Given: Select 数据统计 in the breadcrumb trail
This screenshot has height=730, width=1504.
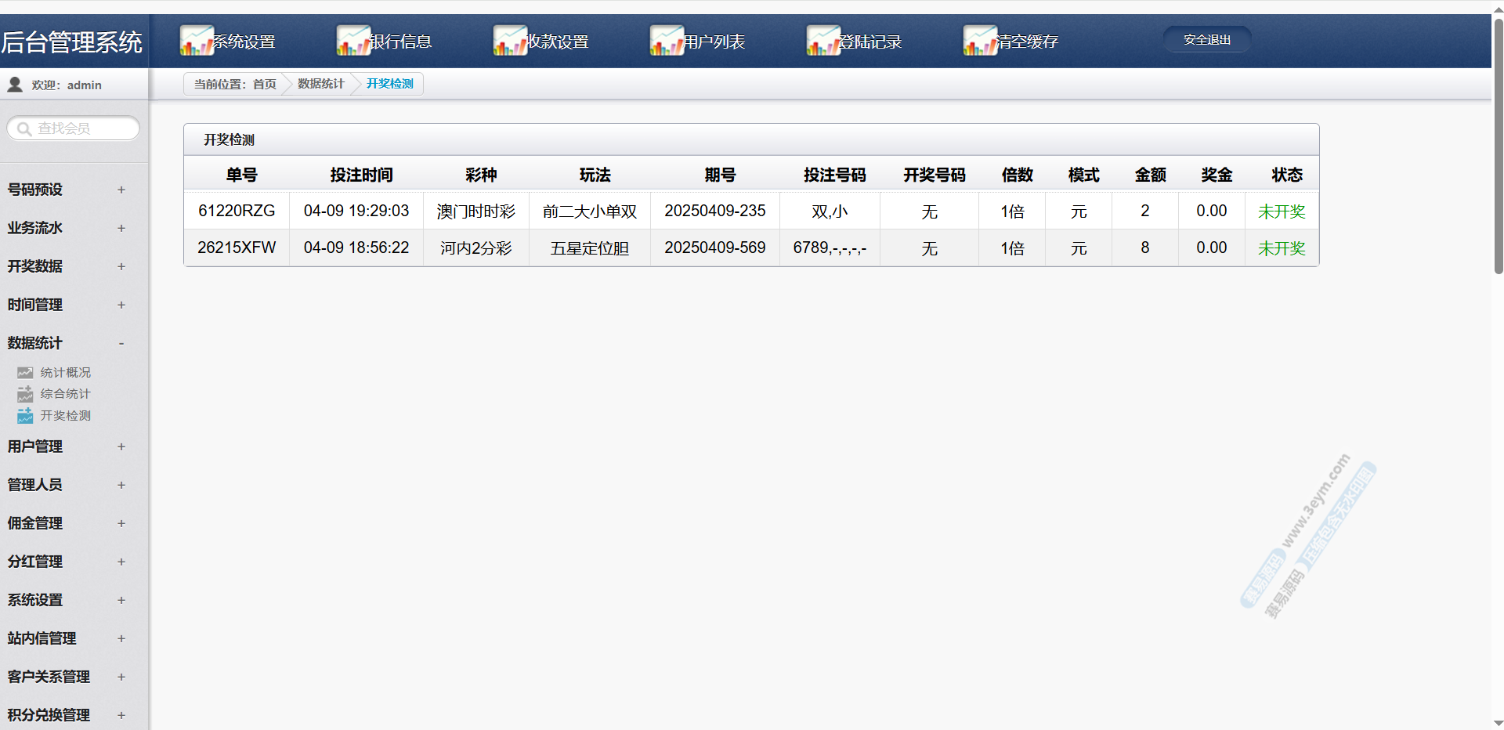Looking at the screenshot, I should click(x=320, y=84).
